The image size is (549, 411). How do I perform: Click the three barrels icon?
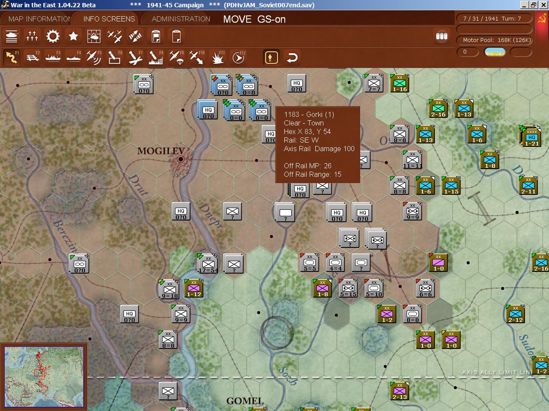(442, 36)
